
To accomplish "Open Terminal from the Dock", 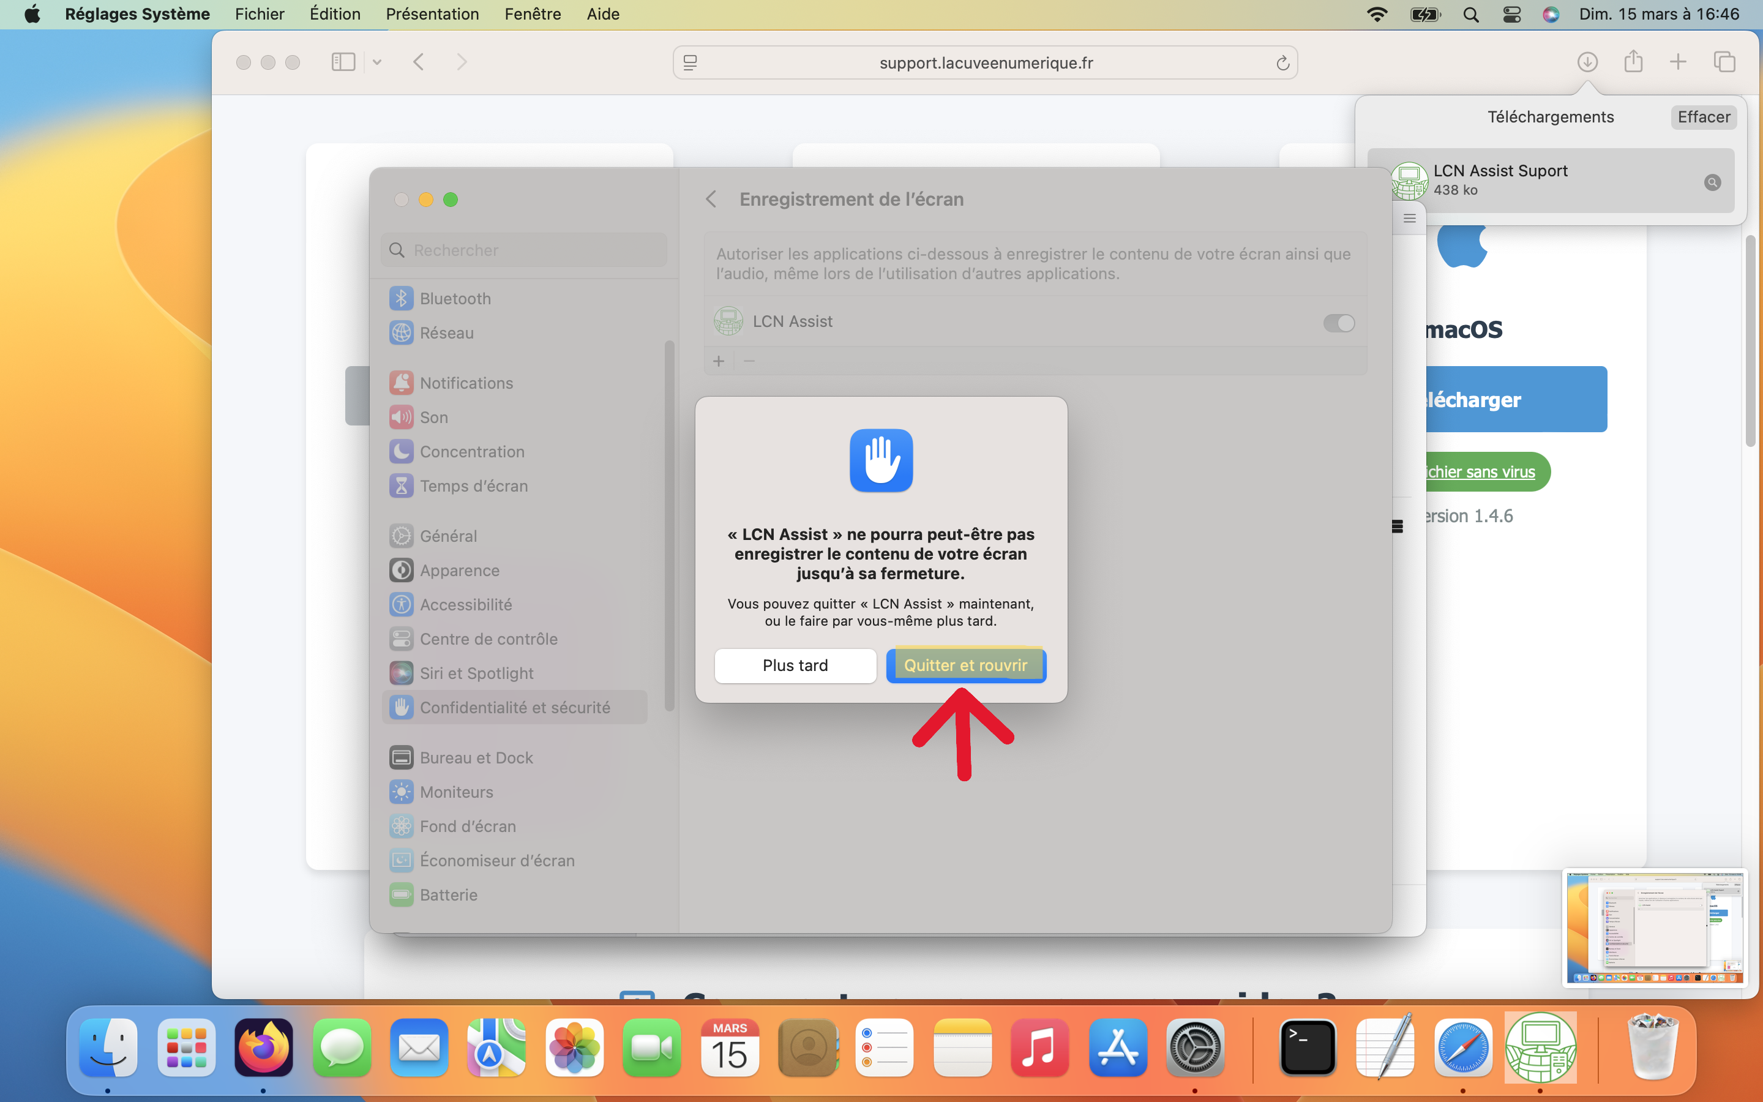I will pos(1308,1048).
